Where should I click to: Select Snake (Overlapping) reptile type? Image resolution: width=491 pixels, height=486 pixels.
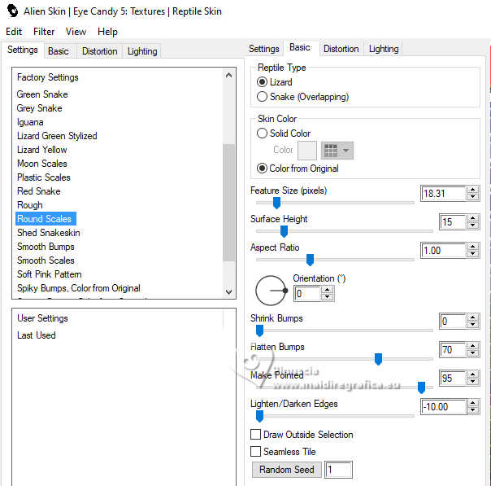pyautogui.click(x=262, y=97)
